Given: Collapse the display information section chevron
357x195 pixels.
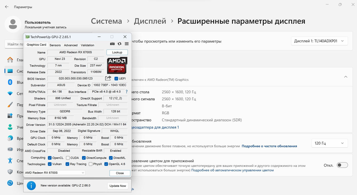Looking at the screenshot, I should tap(346, 77).
